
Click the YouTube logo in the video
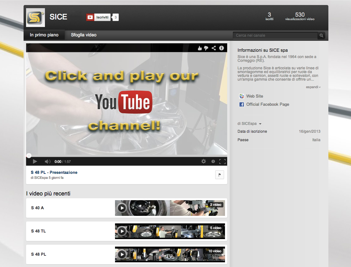pos(124,102)
